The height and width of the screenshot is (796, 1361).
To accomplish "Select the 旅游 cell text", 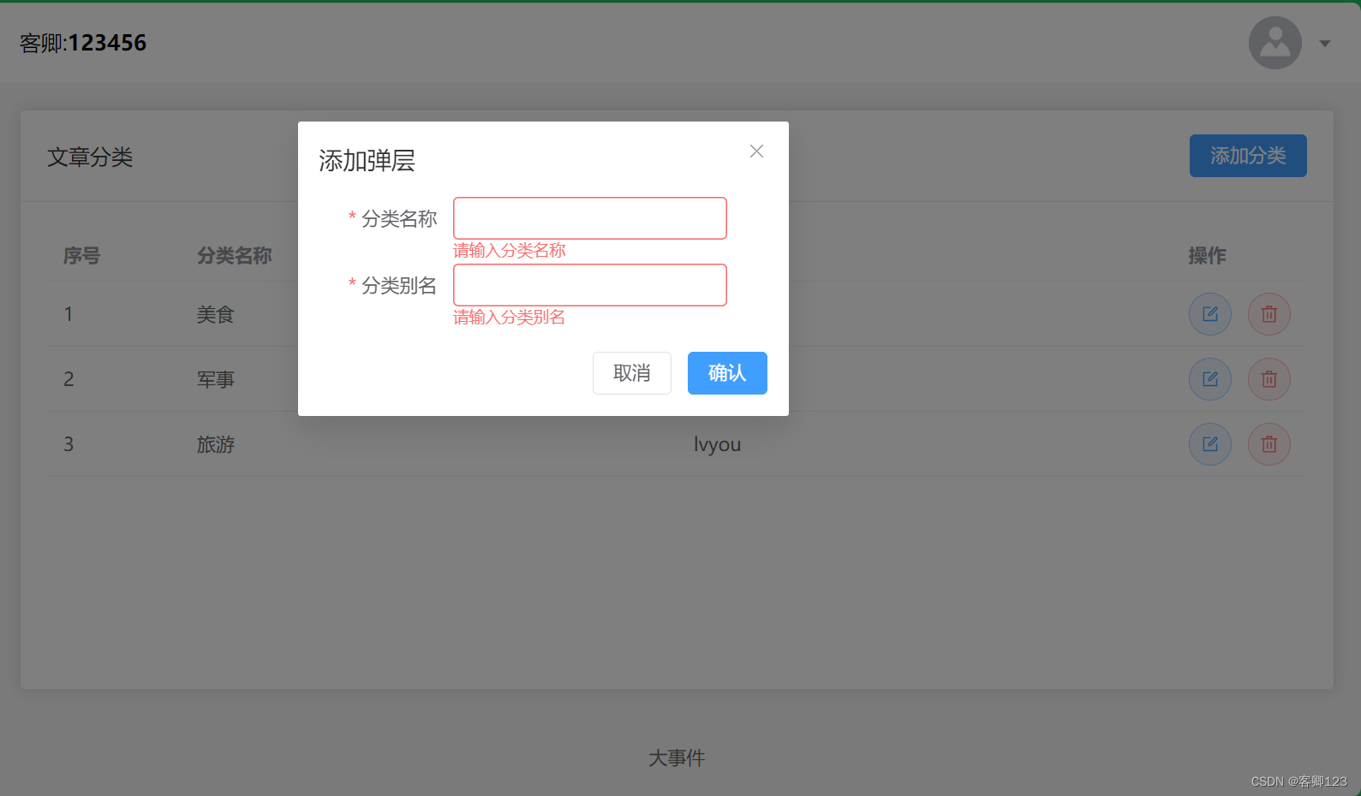I will pyautogui.click(x=216, y=445).
